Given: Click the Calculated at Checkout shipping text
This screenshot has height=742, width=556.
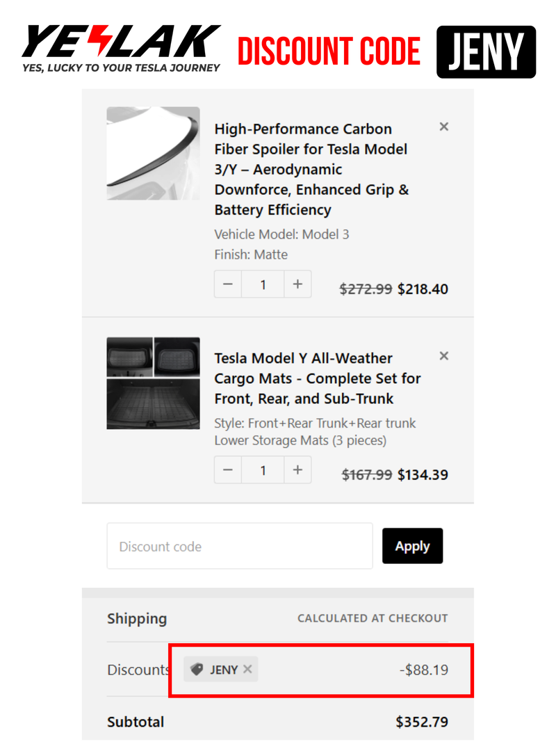Looking at the screenshot, I should [x=373, y=618].
